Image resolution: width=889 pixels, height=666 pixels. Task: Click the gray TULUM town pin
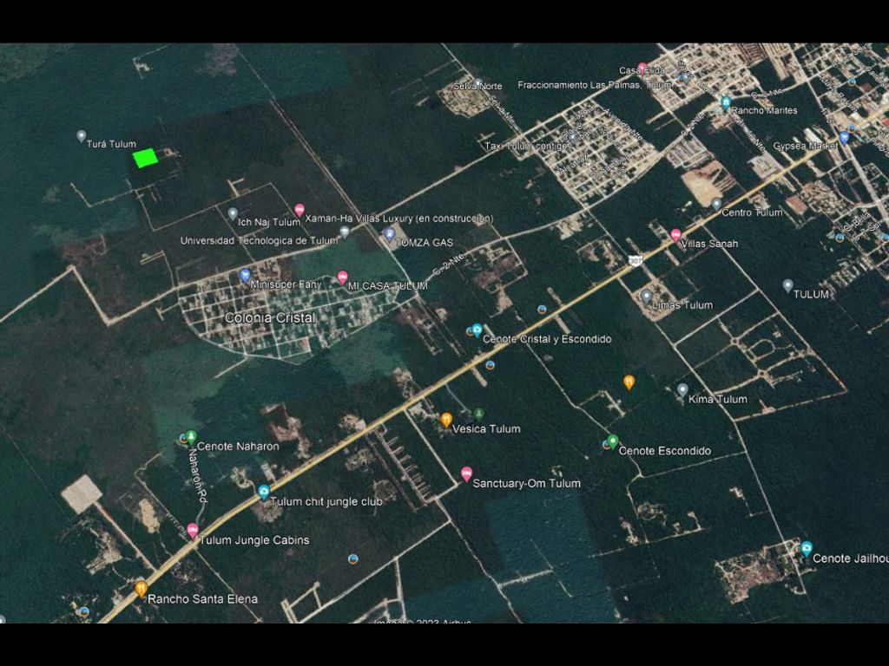787,285
